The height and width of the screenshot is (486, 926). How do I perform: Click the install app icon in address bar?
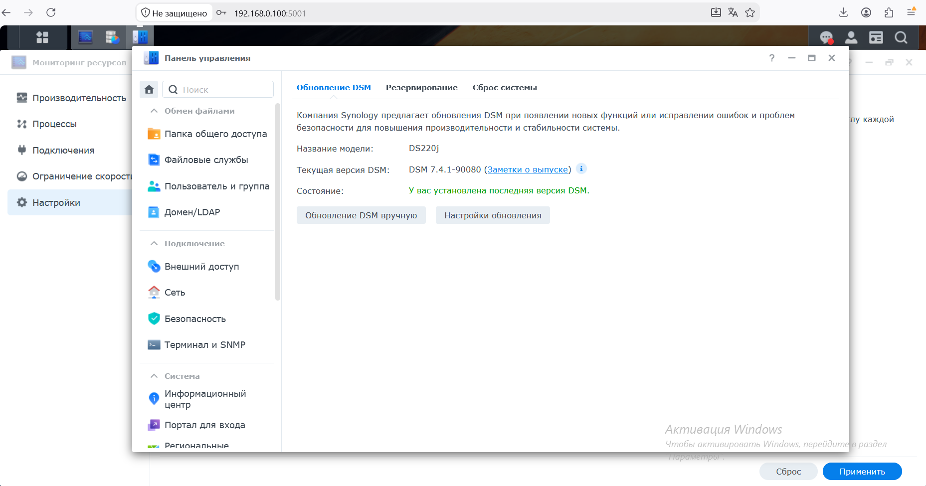(716, 12)
